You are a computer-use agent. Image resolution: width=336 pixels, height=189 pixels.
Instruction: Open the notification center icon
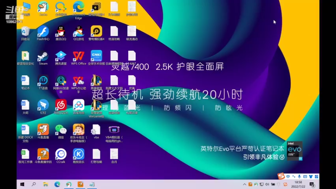click(x=312, y=184)
